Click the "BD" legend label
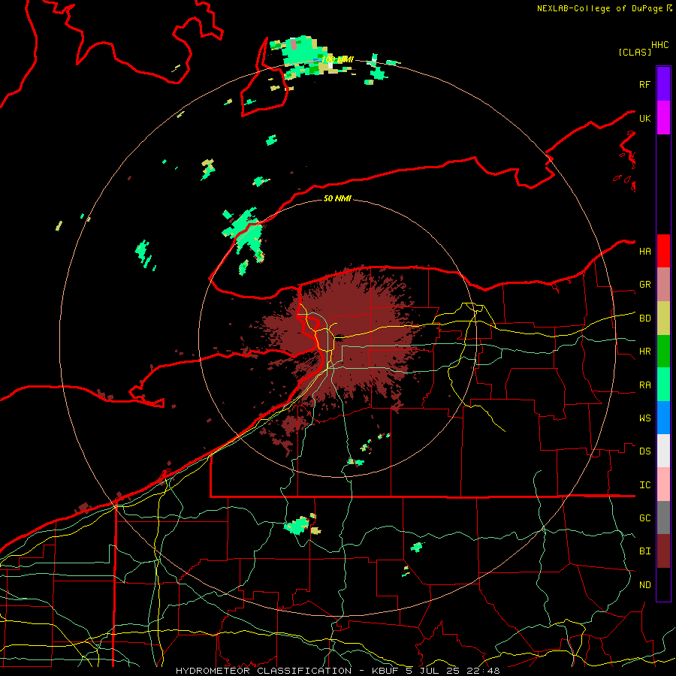This screenshot has height=676, width=676. (x=644, y=318)
